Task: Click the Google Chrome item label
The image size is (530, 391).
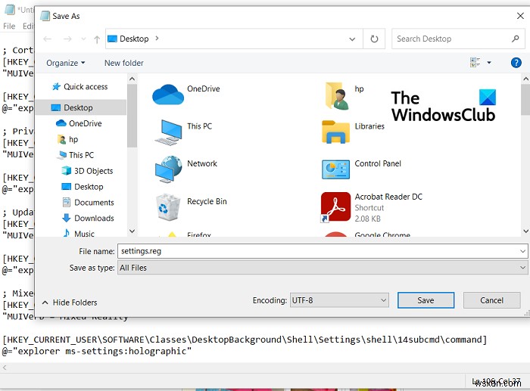Action: tap(382, 234)
